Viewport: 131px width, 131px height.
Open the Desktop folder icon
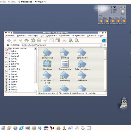point(47,65)
